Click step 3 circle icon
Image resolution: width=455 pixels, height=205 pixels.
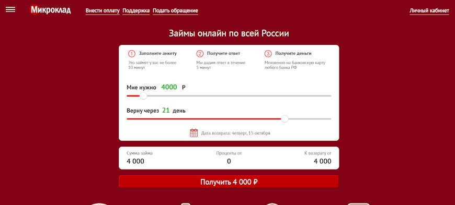268,54
